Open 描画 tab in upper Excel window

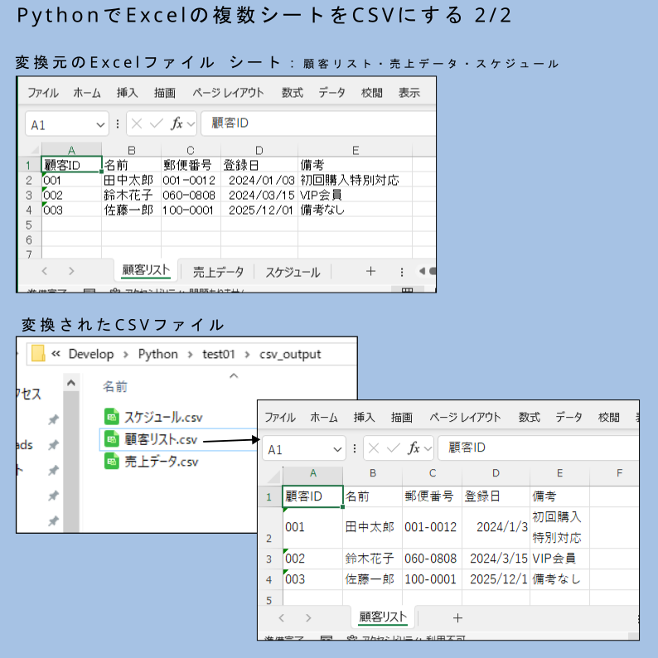coord(164,93)
